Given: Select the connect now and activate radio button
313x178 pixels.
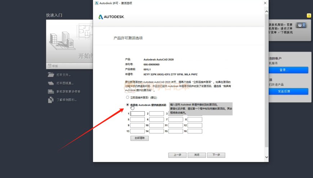Looking at the screenshot, I should click(x=128, y=97).
